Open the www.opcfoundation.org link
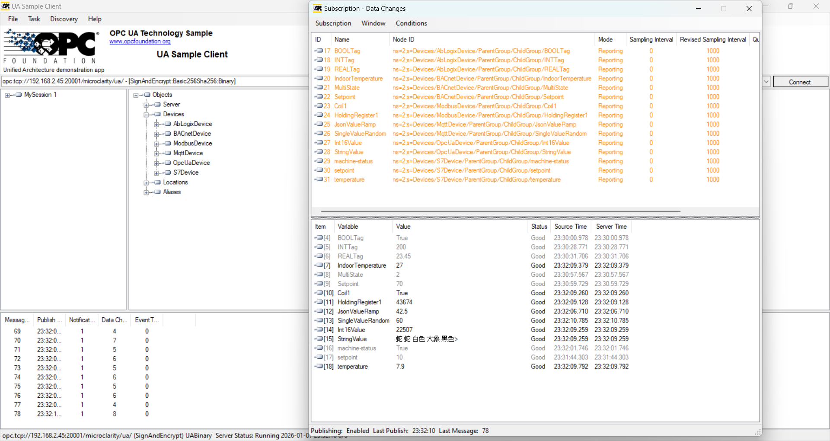The image size is (830, 441). [140, 42]
